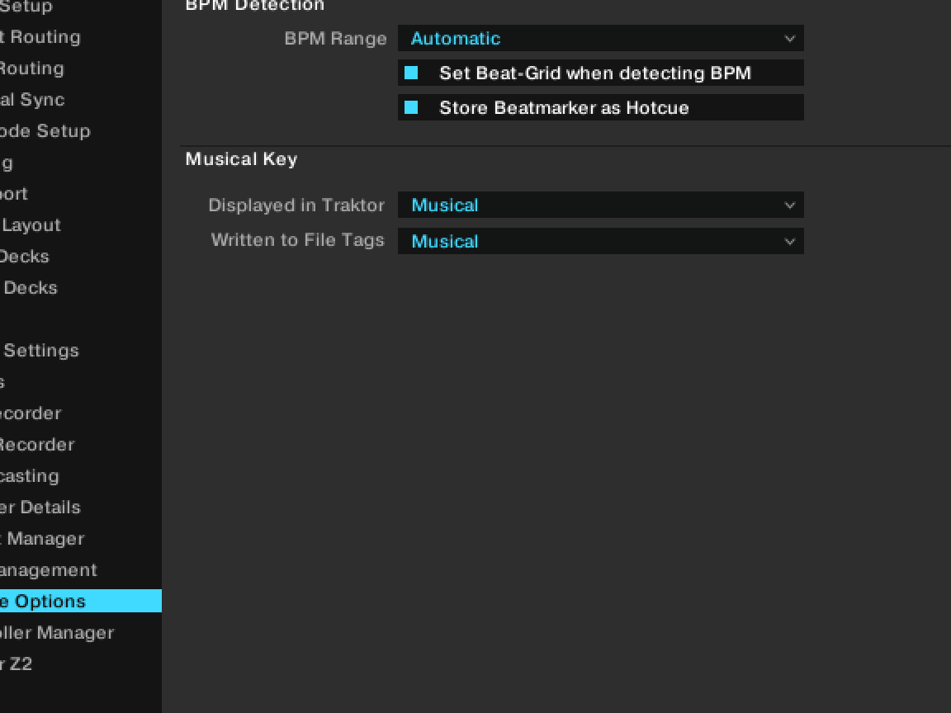Open the External Sync section

point(31,100)
